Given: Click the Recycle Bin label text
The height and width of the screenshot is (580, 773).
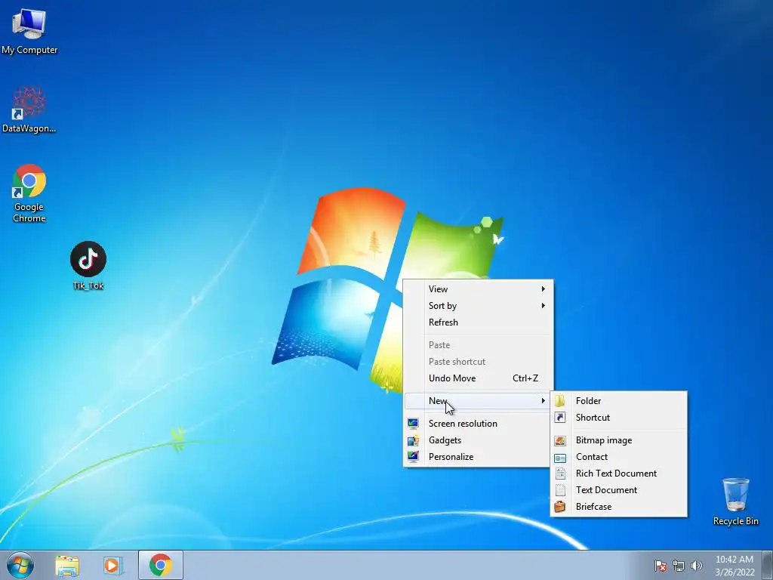Looking at the screenshot, I should [x=735, y=521].
